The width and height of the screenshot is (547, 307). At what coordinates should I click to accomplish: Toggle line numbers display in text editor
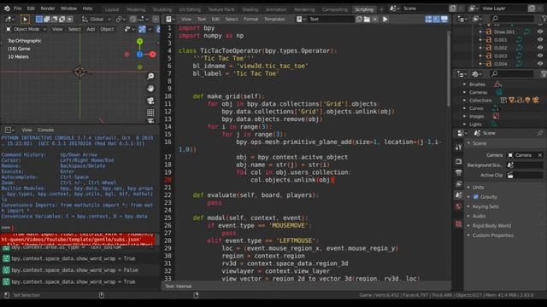tap(428, 19)
